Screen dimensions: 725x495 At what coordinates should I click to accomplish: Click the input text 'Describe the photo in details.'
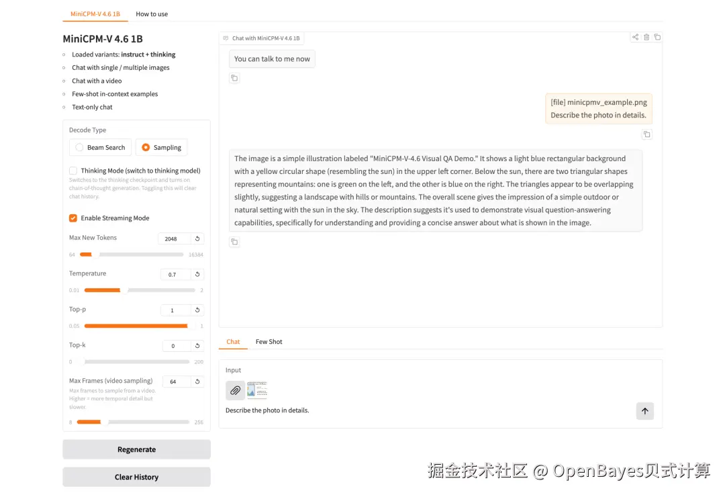click(267, 410)
